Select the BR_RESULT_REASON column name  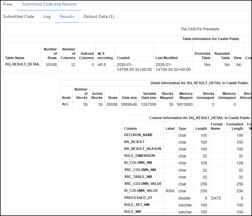tap(143, 149)
